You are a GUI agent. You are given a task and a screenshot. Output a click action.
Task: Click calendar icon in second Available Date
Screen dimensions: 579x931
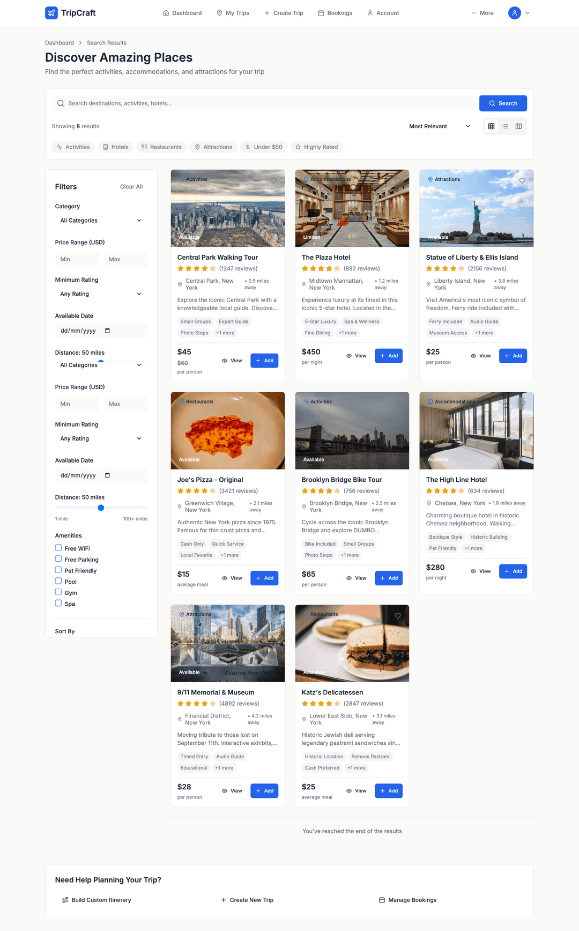click(x=107, y=475)
